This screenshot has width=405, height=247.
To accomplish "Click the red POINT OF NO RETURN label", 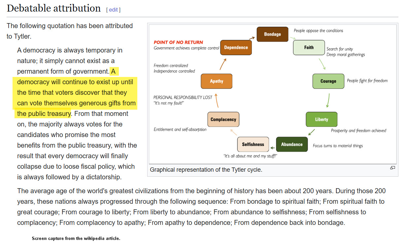I will 178,42.
